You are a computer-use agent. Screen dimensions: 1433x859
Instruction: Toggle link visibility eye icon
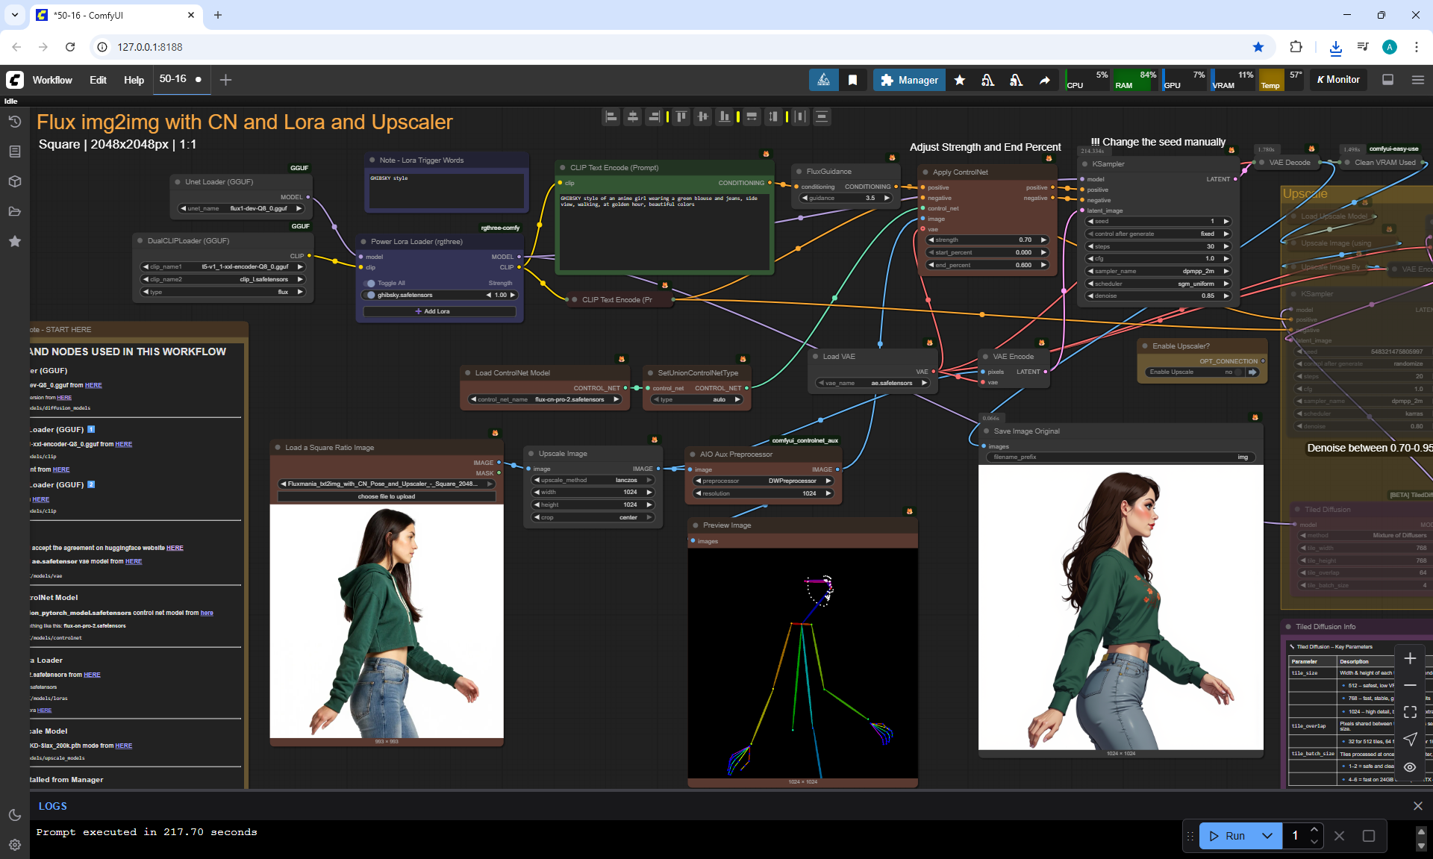pos(1409,766)
